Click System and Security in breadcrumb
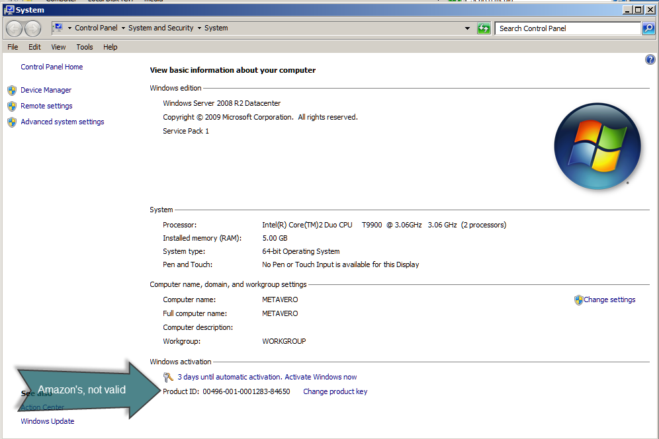 (161, 28)
